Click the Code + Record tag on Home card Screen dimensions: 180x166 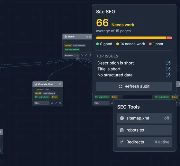point(79,46)
